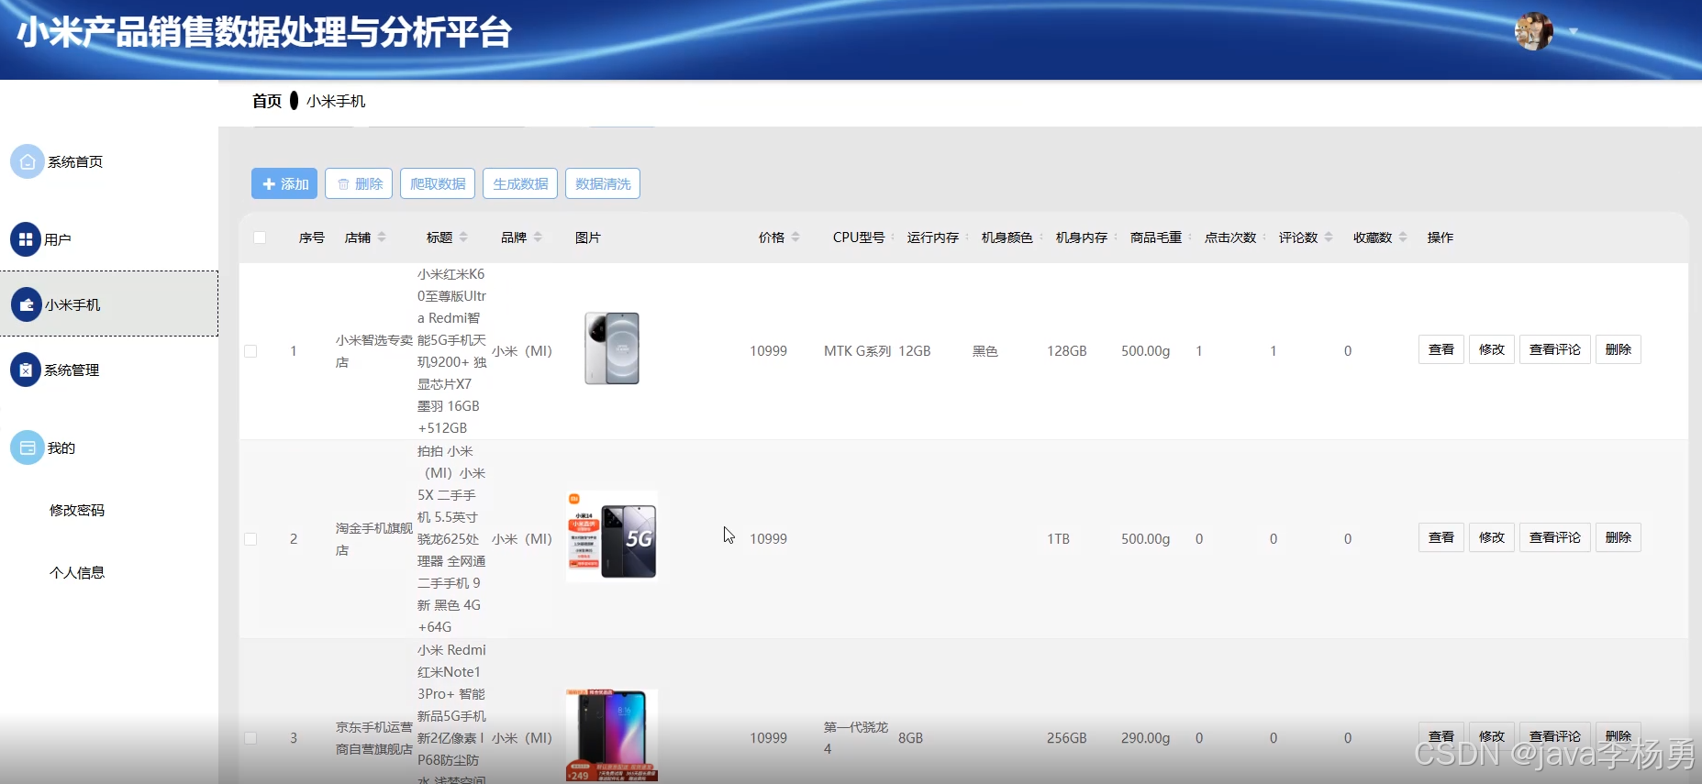The width and height of the screenshot is (1702, 784).
Task: Click the Xiaomi phone sidebar icon
Action: click(26, 304)
